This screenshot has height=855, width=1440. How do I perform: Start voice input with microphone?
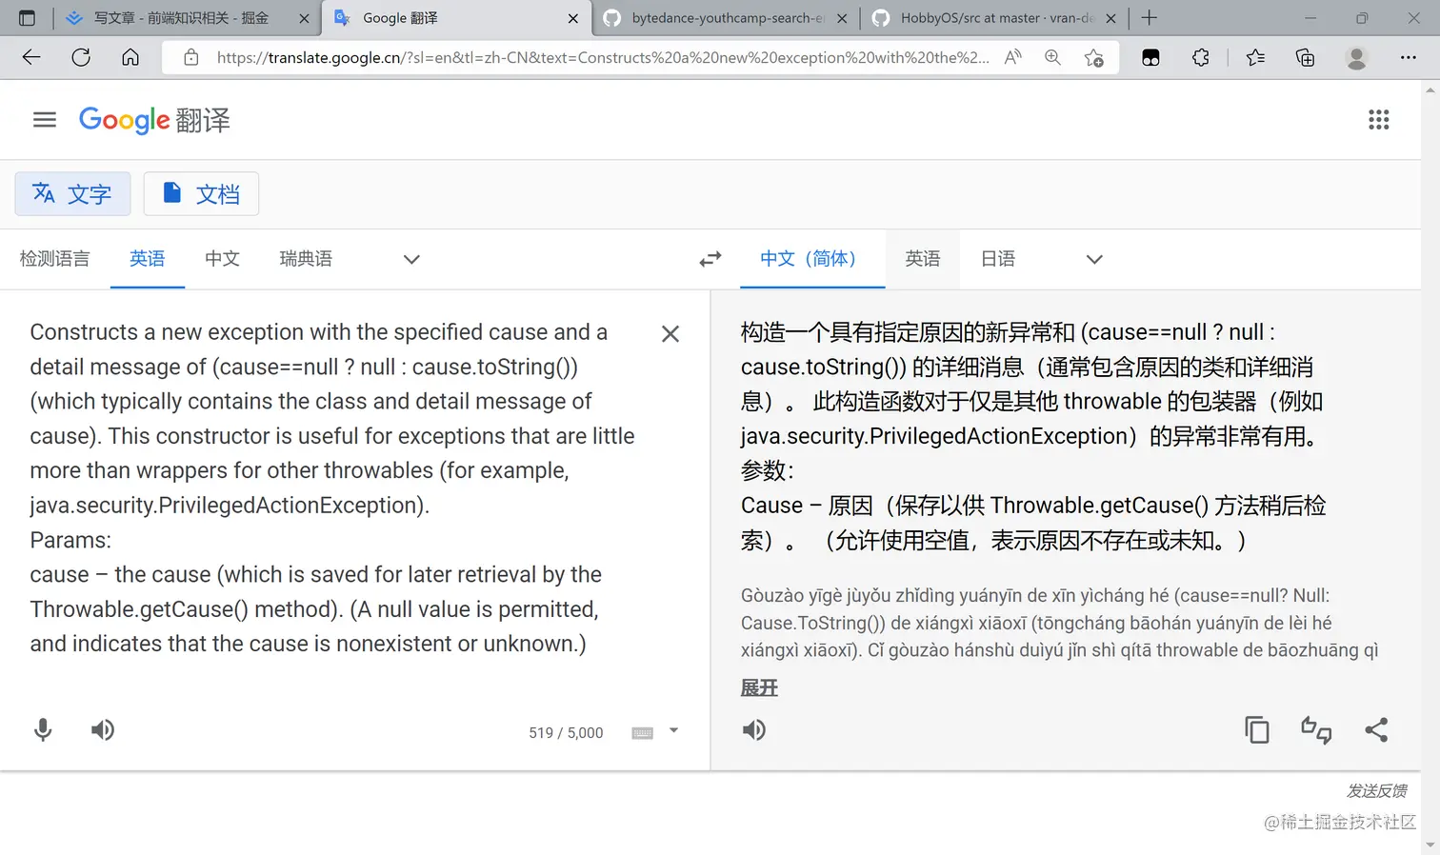43,730
